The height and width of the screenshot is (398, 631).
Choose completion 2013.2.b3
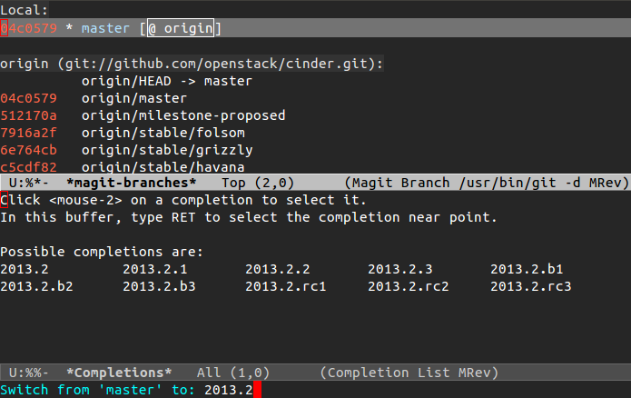coord(159,286)
